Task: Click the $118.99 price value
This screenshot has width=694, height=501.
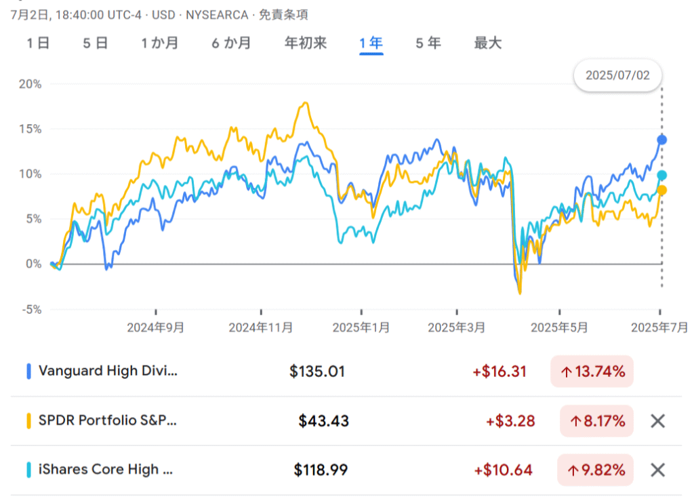Action: 321,470
